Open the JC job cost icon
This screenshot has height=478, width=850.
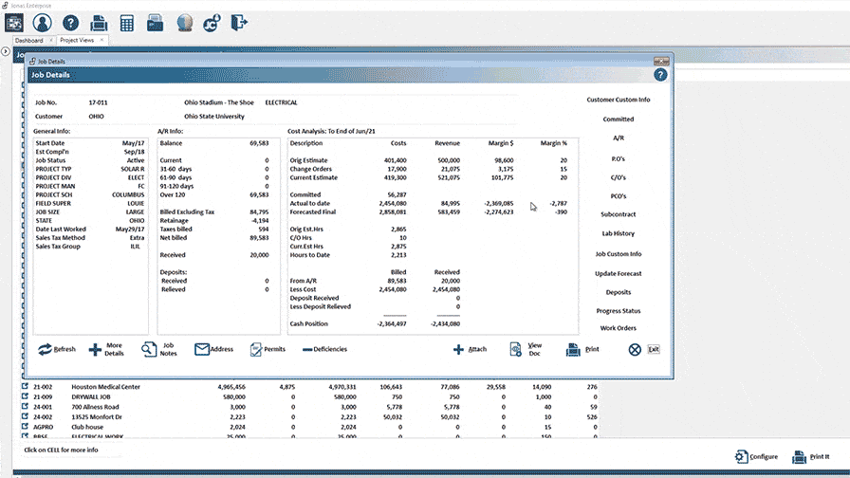pyautogui.click(x=212, y=23)
